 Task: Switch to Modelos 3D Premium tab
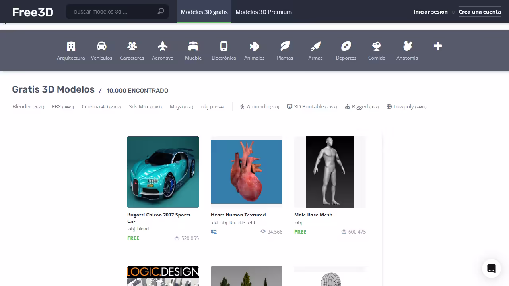(264, 12)
